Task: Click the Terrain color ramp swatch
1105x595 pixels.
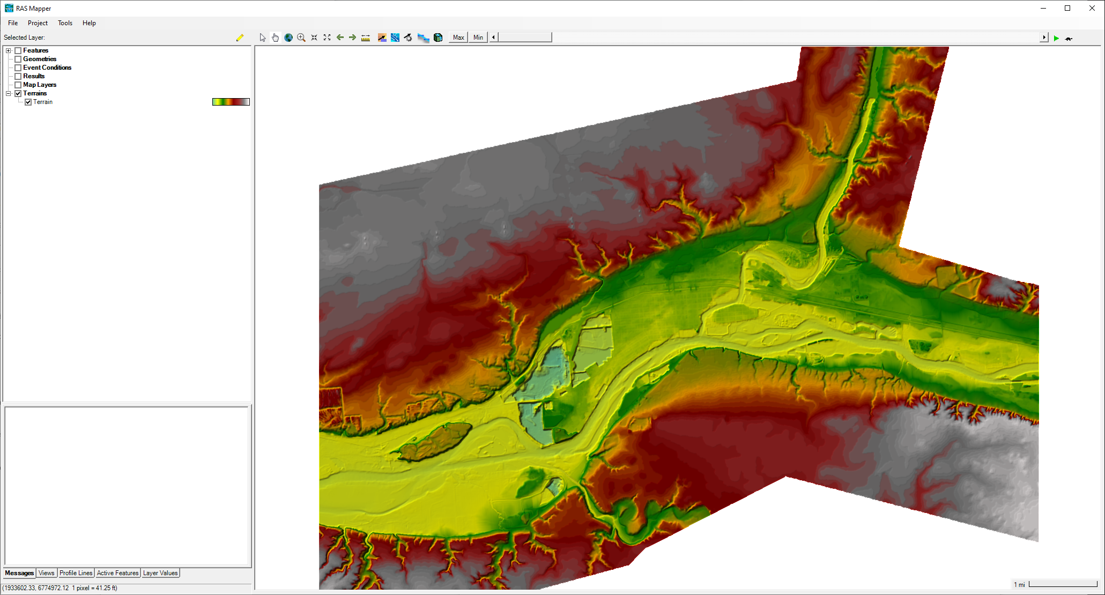Action: click(231, 102)
